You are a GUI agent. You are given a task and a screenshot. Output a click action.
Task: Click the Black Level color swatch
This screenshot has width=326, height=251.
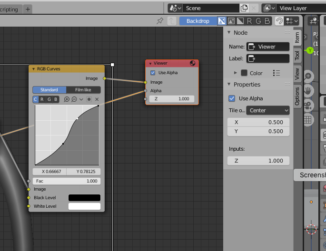tap(84, 198)
